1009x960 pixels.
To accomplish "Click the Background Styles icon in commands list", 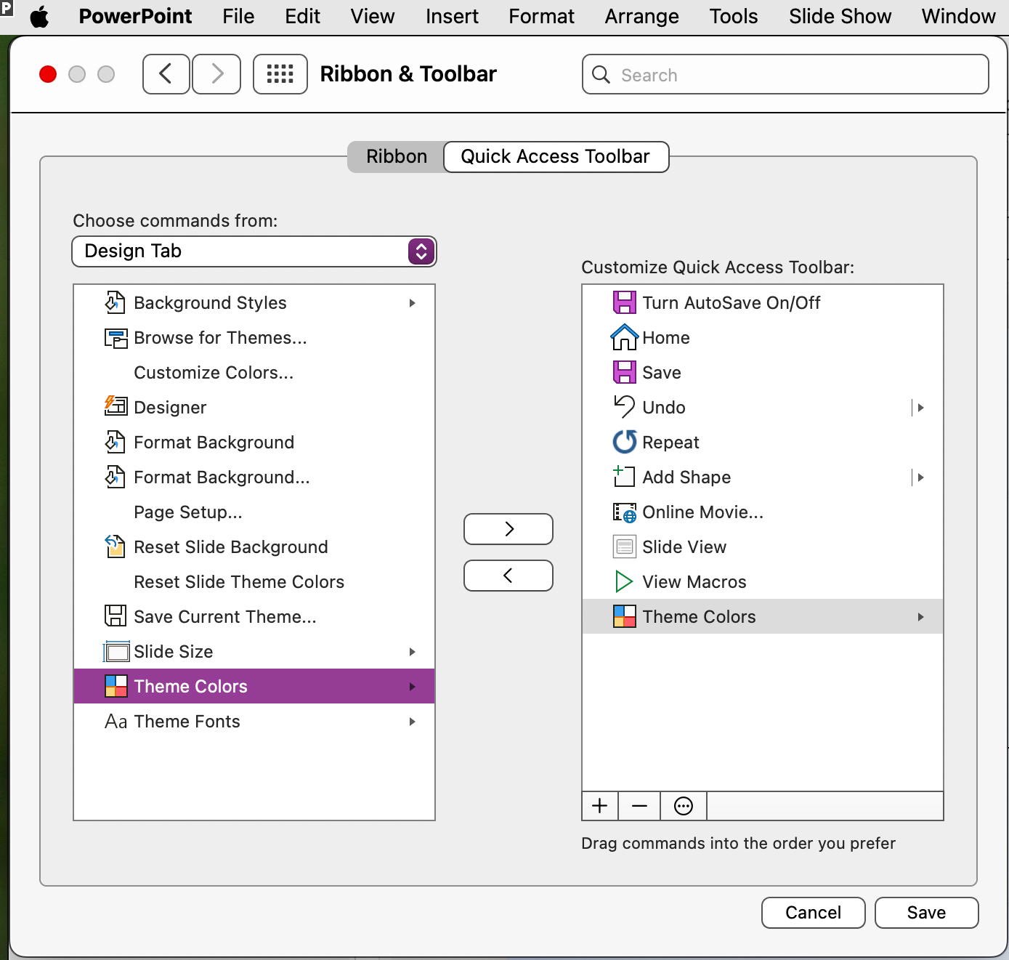I will coord(116,302).
